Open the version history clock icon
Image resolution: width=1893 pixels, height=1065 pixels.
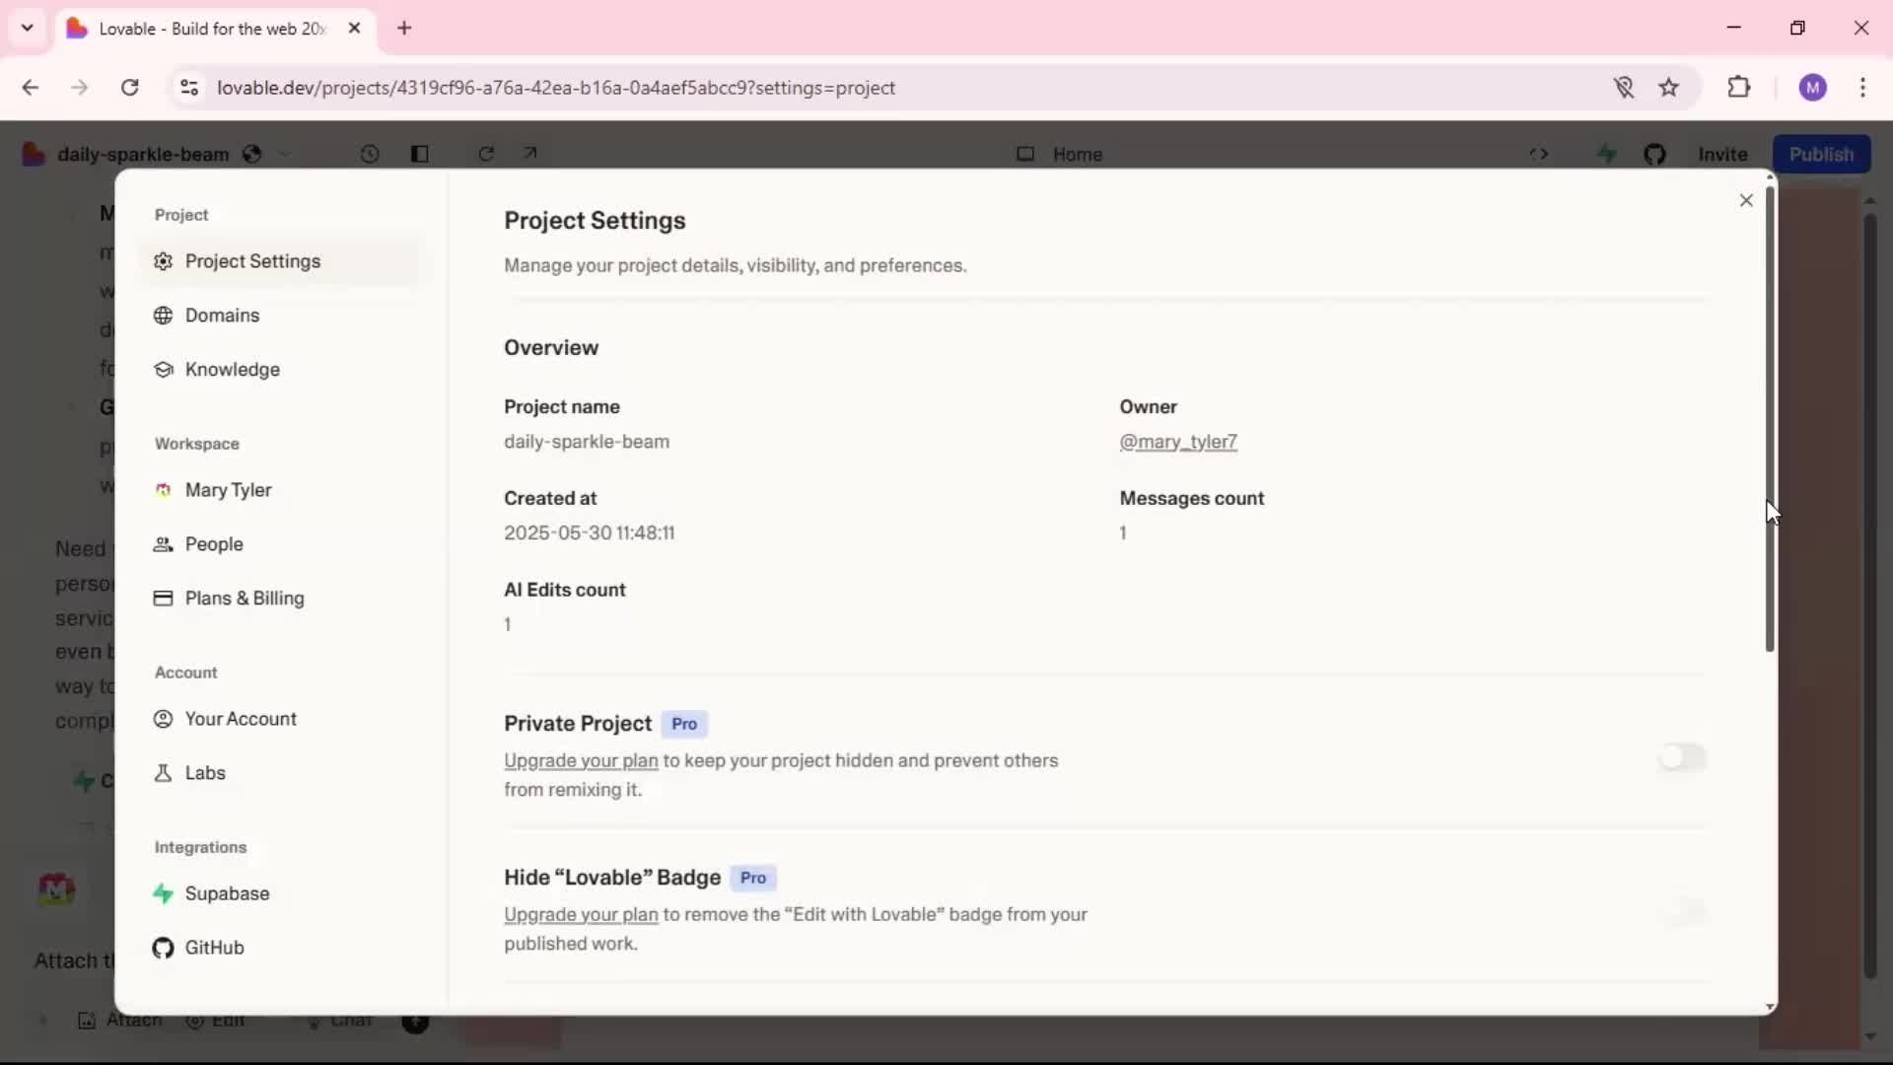pos(370,154)
